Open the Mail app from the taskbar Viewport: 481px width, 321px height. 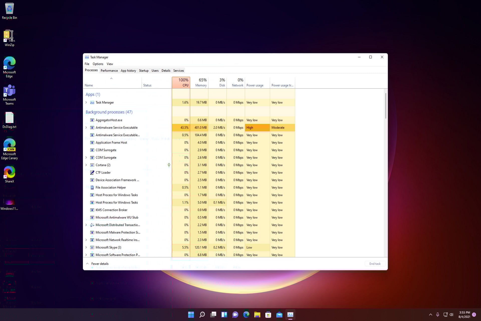[279, 315]
